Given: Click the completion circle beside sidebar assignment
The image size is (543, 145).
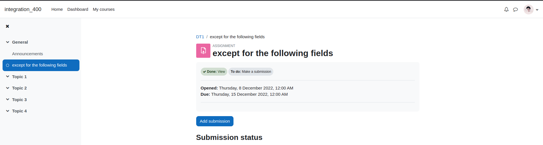Looking at the screenshot, I should 8,65.
